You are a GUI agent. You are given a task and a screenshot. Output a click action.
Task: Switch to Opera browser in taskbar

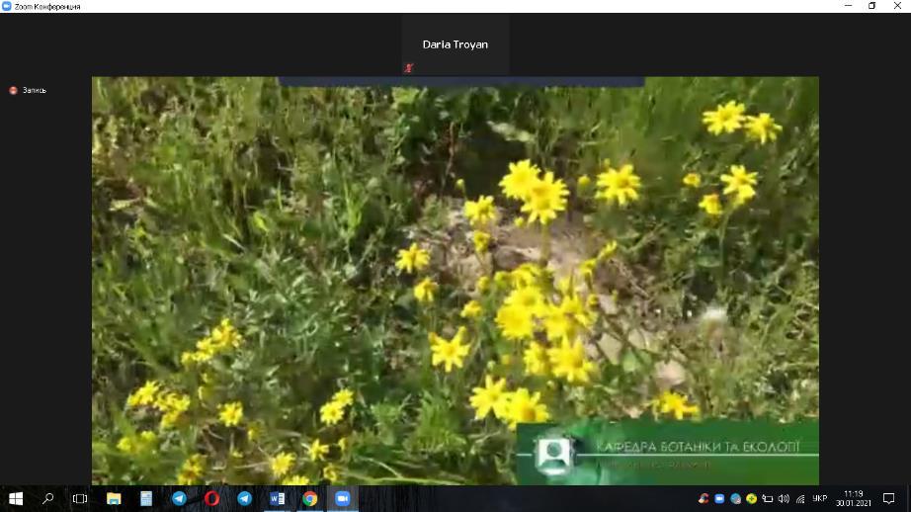pyautogui.click(x=211, y=499)
